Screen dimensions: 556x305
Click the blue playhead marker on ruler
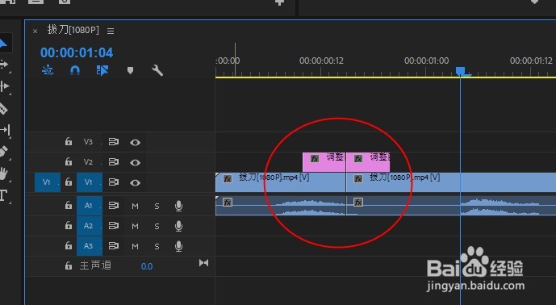[x=461, y=71]
